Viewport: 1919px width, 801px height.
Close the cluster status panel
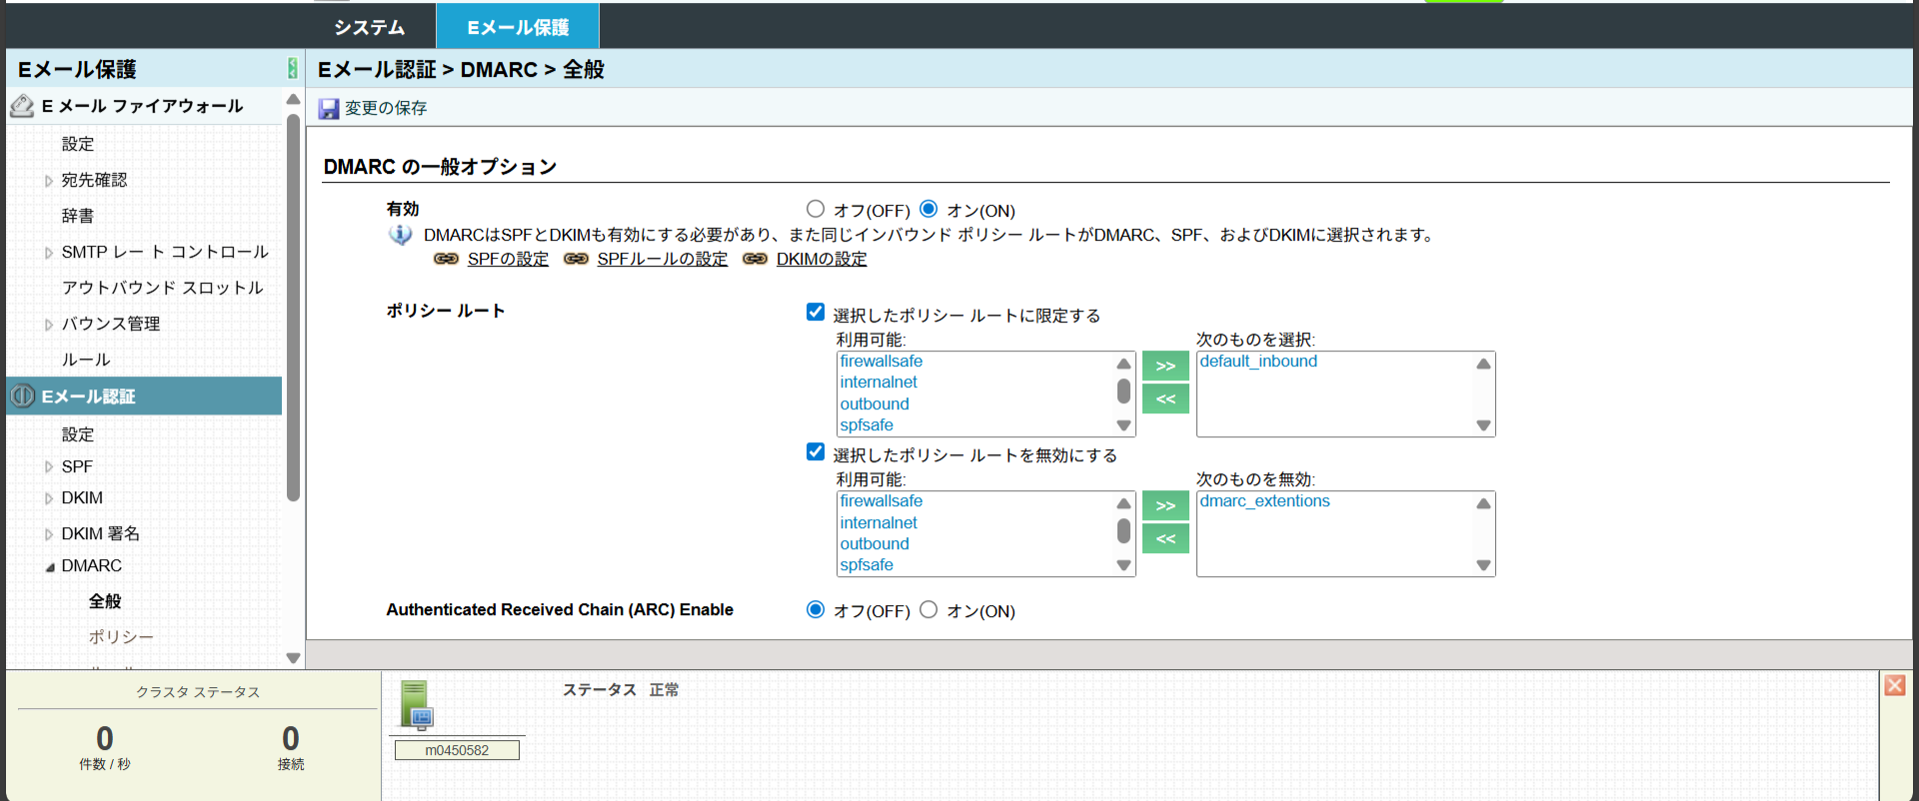coord(1894,685)
